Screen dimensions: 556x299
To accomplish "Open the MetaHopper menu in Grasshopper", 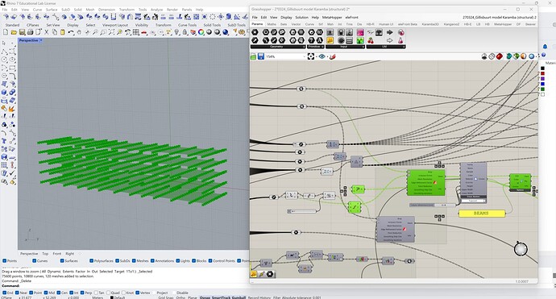I will (332, 17).
